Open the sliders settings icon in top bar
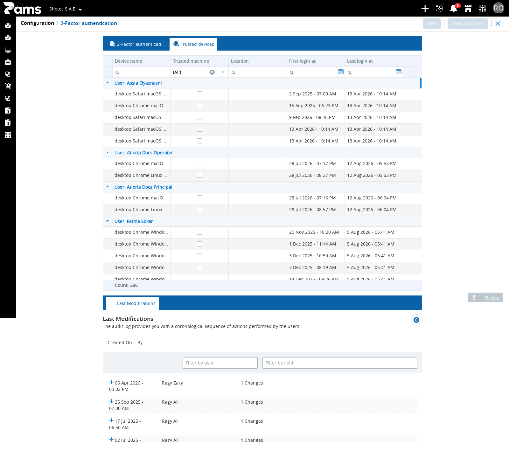509x458 pixels. tap(483, 9)
